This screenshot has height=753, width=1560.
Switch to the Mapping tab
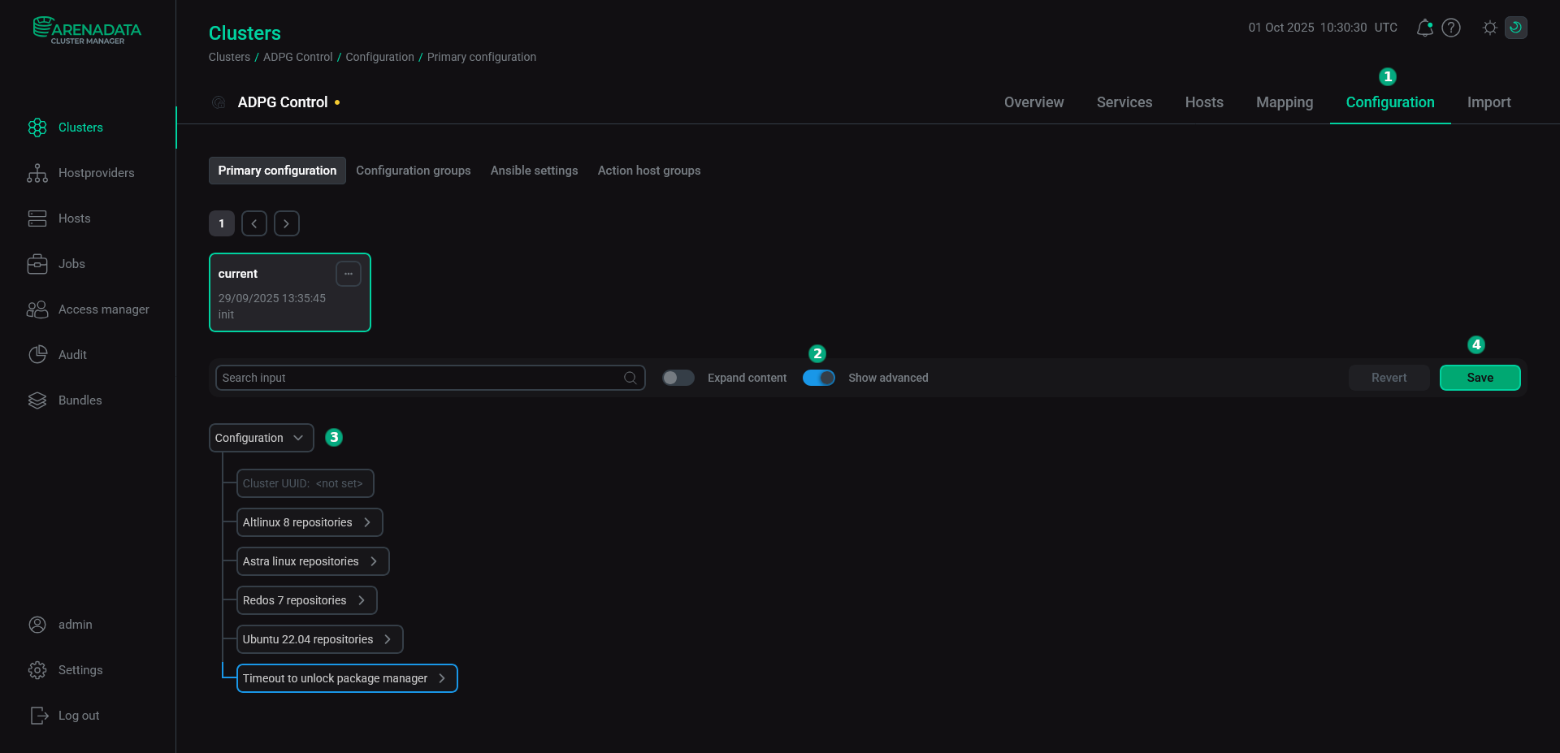click(1284, 102)
